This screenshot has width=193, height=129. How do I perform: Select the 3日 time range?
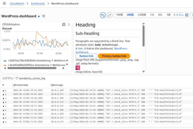[160, 15]
